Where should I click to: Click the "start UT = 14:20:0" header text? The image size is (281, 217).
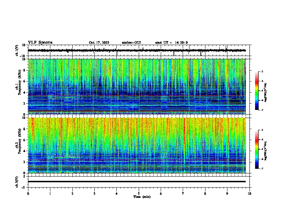point(171,43)
